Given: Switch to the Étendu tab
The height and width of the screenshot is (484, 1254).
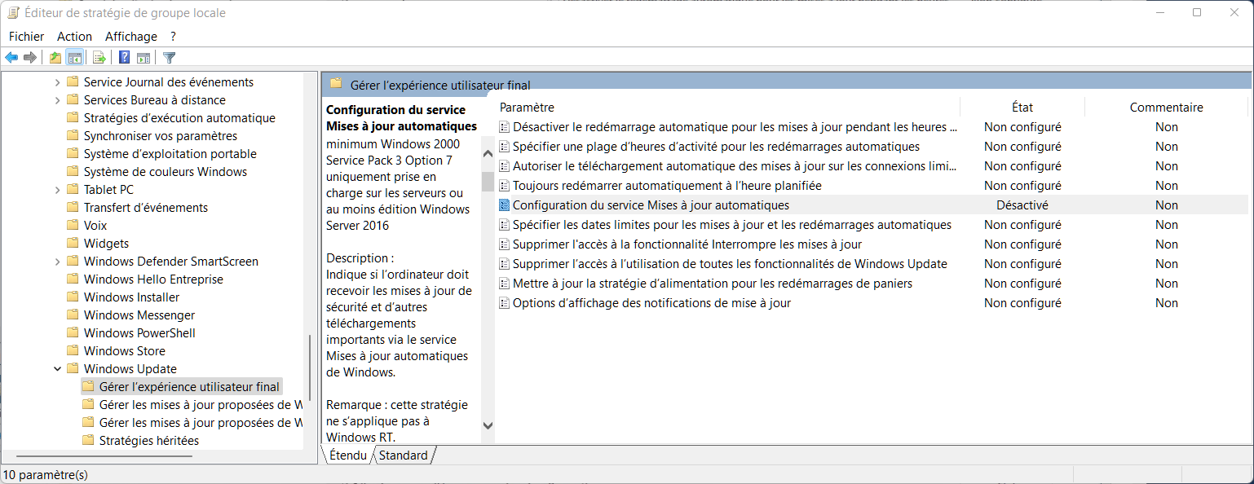Looking at the screenshot, I should [x=348, y=455].
